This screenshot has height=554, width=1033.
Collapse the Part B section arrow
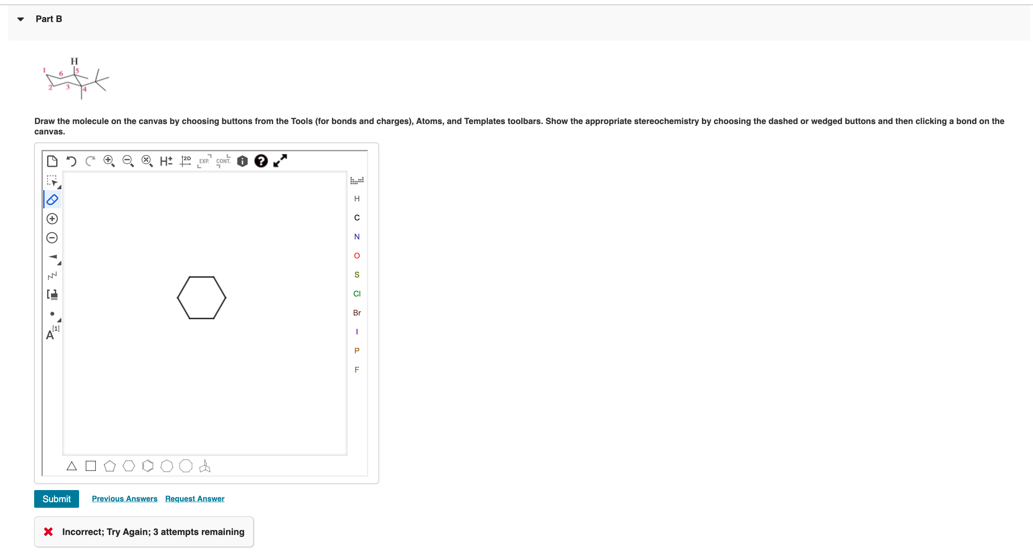(x=20, y=19)
